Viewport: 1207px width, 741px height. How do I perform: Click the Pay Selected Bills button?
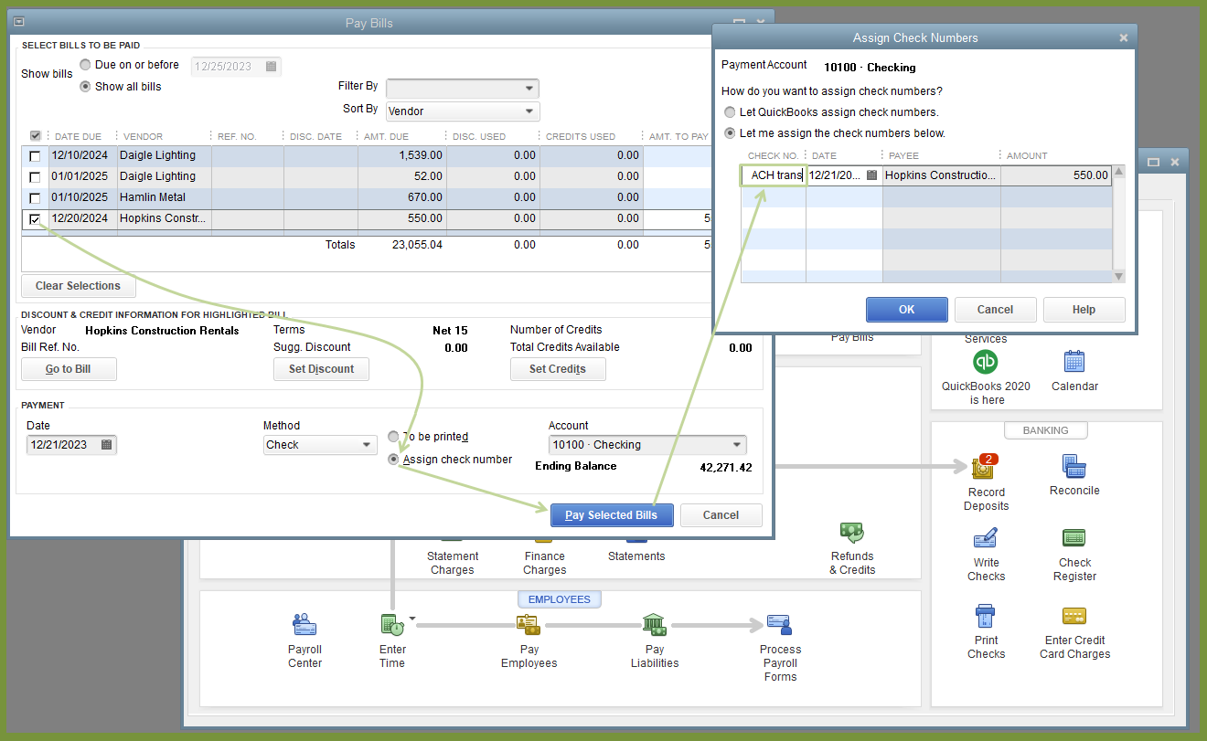click(x=611, y=515)
